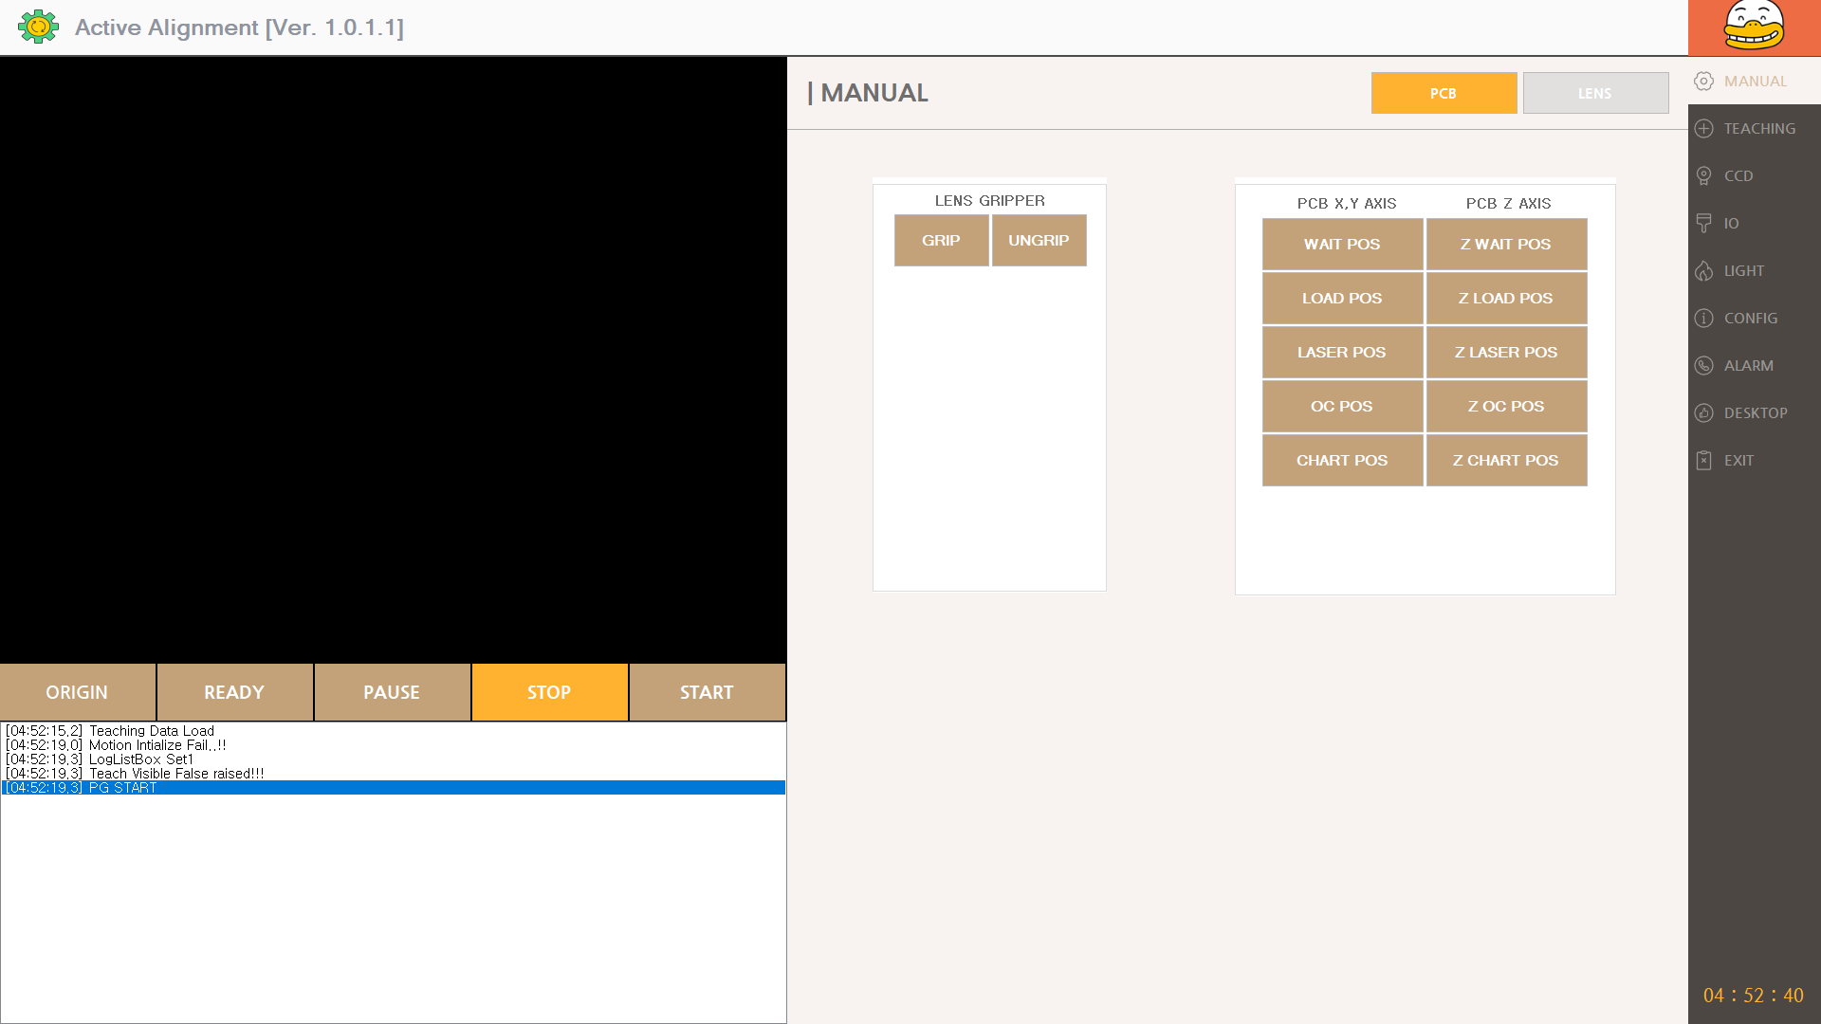This screenshot has height=1024, width=1821.
Task: Click the Active Alignment version title text
Action: point(239,27)
